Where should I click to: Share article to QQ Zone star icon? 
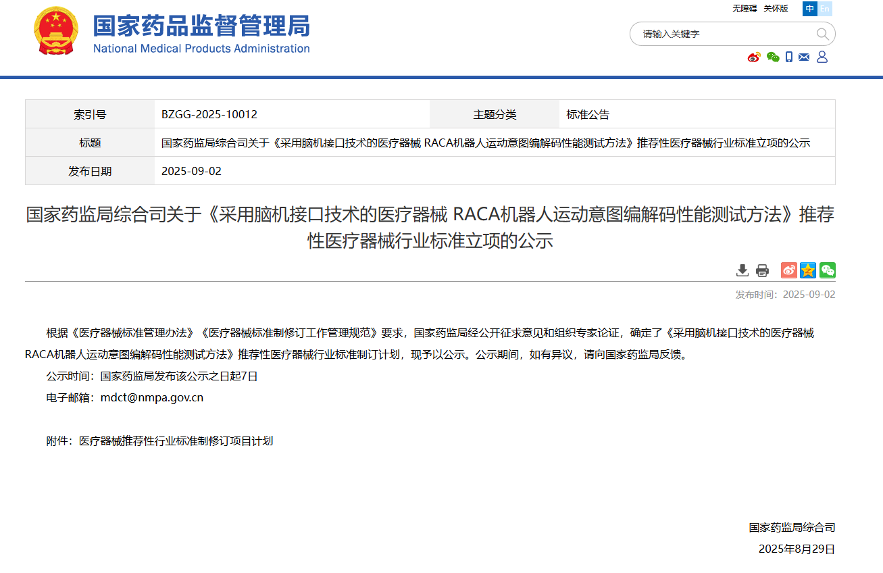tap(808, 270)
